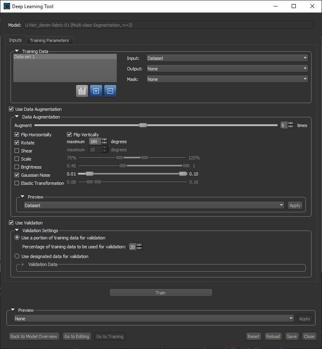Switch to the Training Parameters tab
The image size is (322, 349).
point(49,40)
